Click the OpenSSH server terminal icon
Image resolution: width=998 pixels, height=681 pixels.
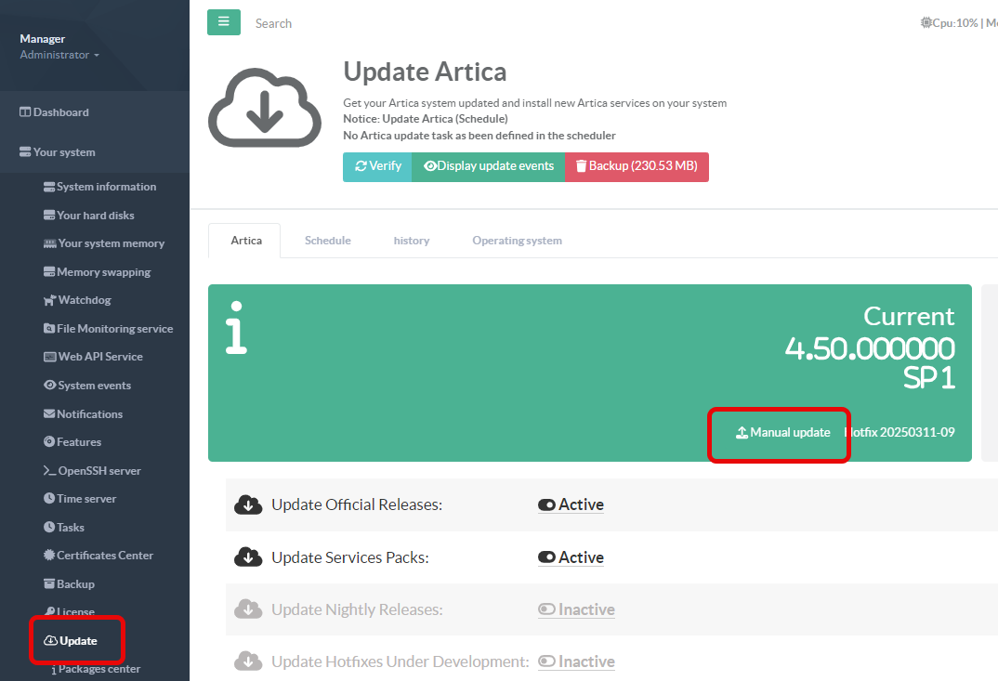tap(50, 471)
